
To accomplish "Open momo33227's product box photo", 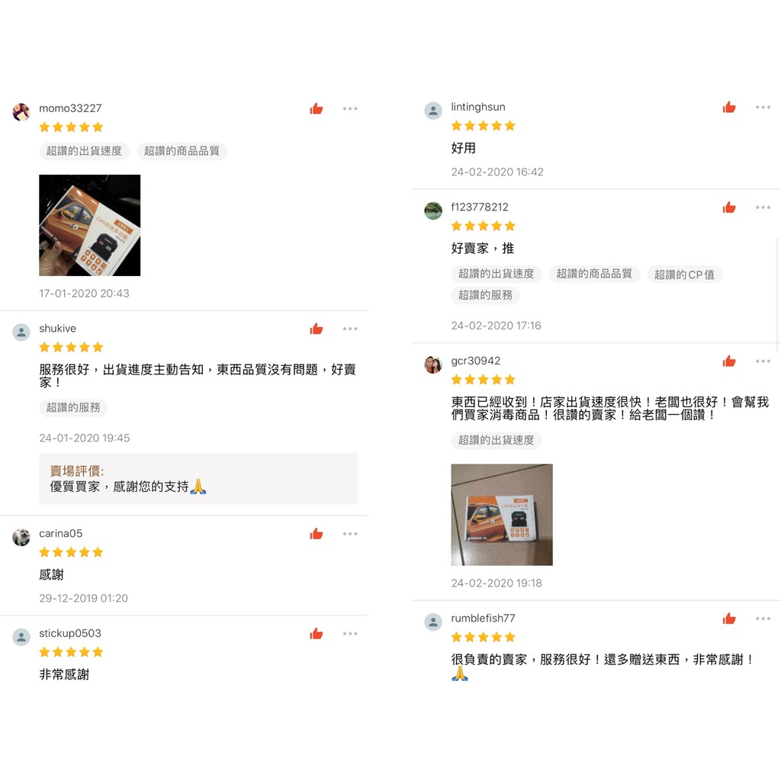I will click(x=90, y=225).
